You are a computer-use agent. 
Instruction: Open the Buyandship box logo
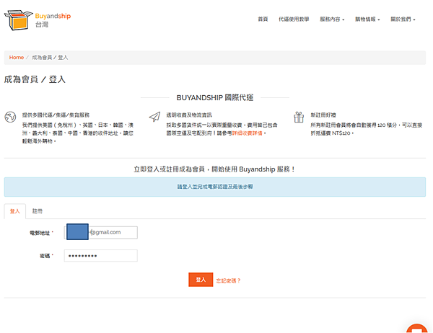(x=18, y=20)
